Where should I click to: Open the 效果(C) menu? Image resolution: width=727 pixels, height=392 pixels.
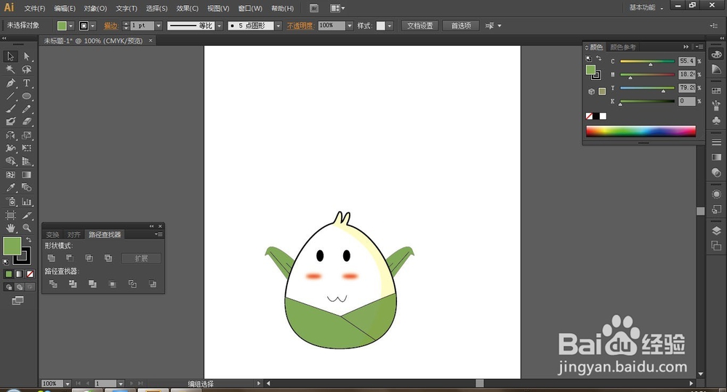coord(188,9)
